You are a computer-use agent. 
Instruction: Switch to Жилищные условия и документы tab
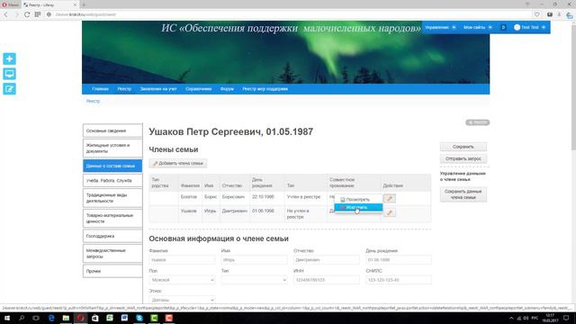(x=112, y=148)
